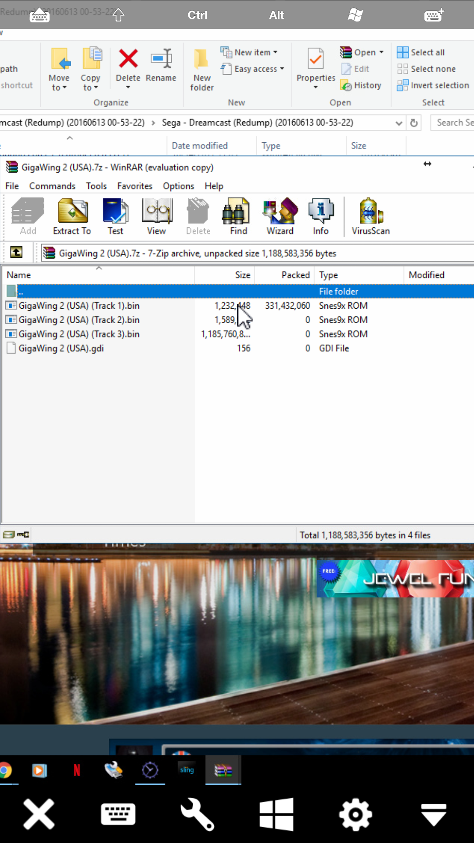Tap the remote settings gear button
Image resolution: width=474 pixels, height=843 pixels.
[x=355, y=815]
